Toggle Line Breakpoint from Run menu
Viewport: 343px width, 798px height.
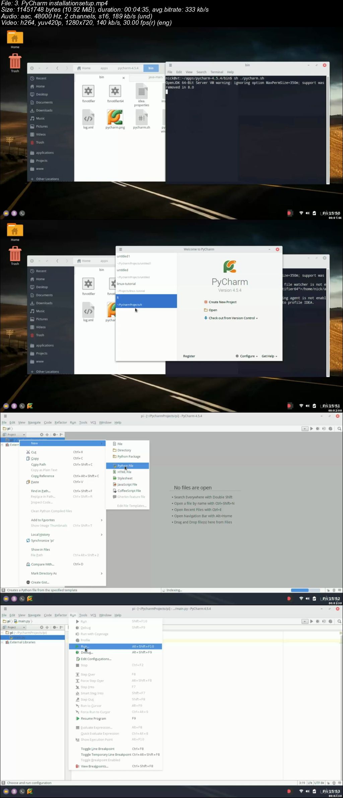tap(116, 749)
